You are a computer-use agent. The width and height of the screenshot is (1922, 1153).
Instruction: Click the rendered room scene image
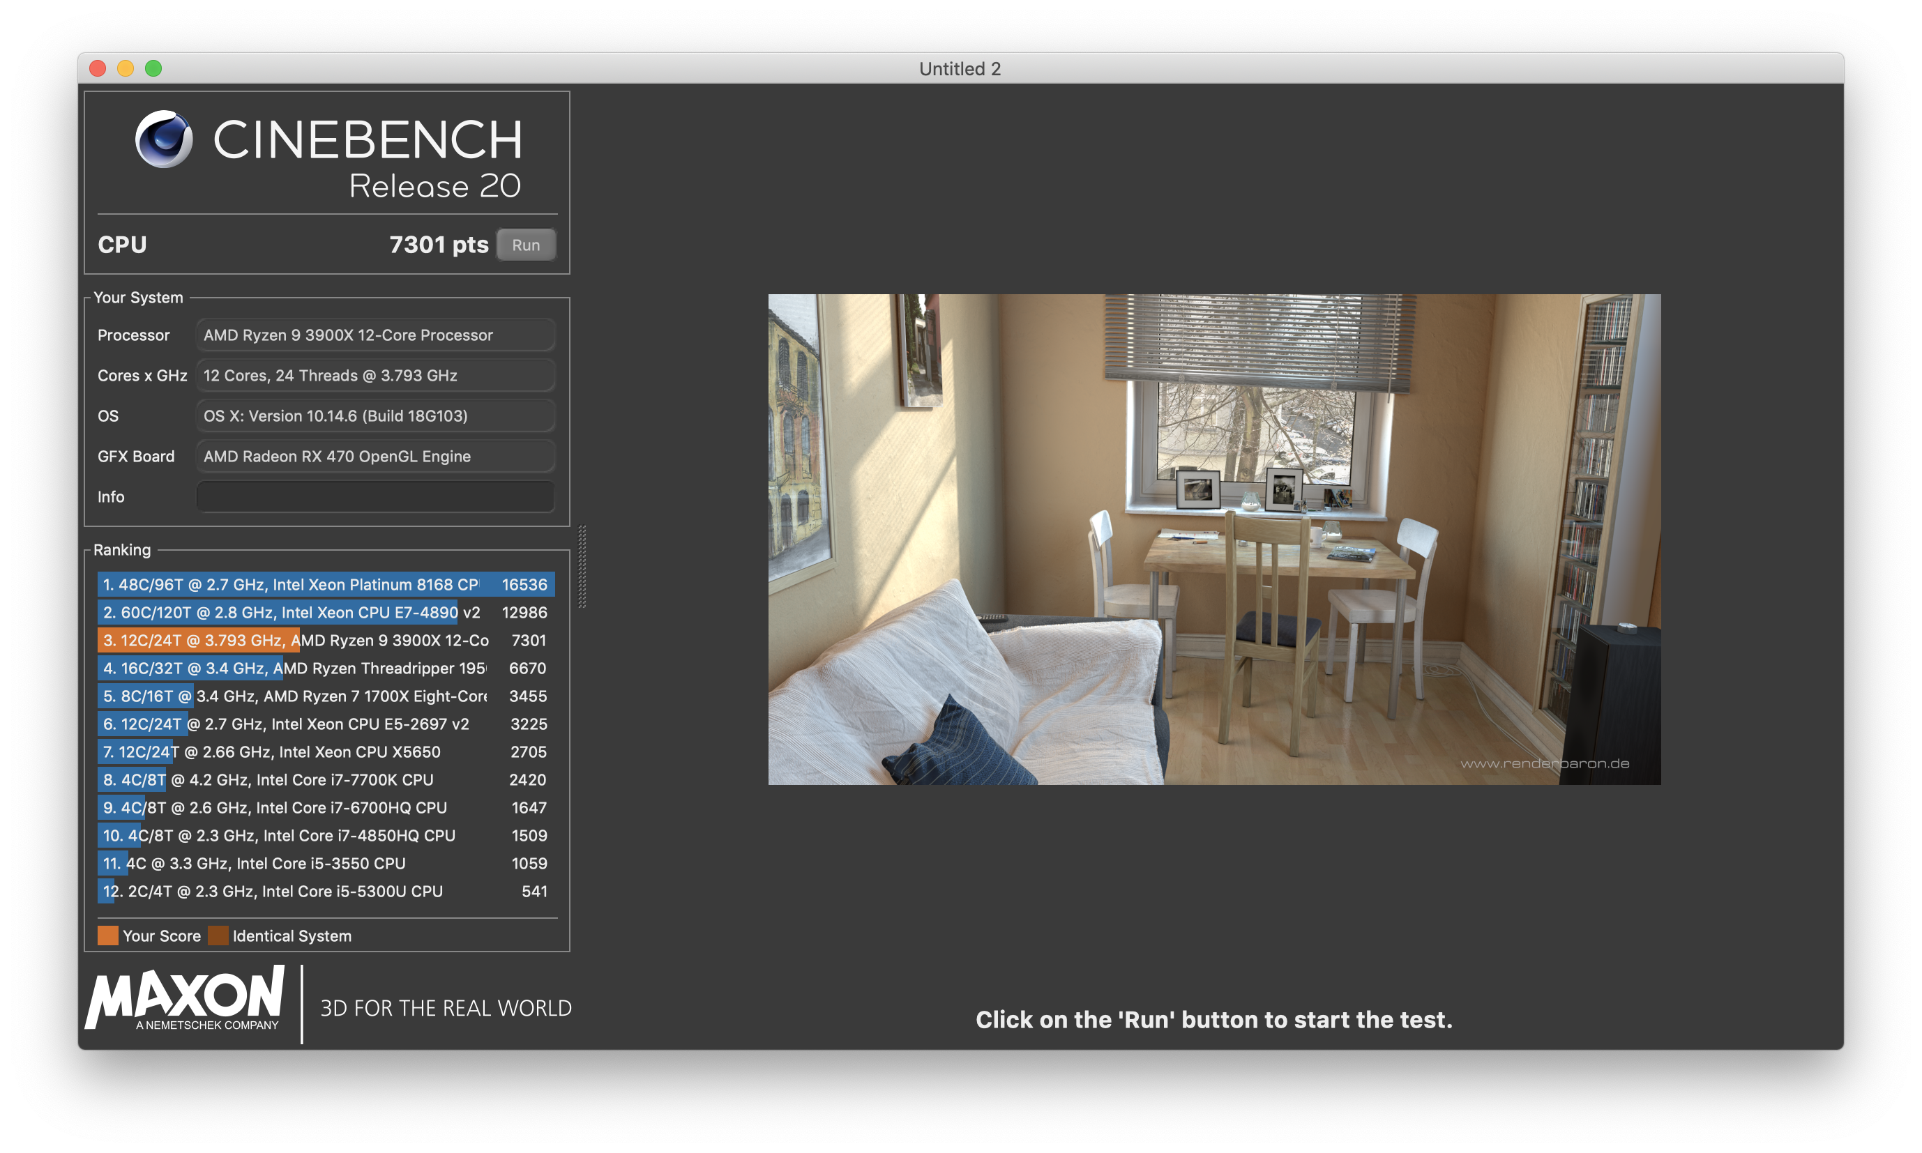pyautogui.click(x=1214, y=540)
